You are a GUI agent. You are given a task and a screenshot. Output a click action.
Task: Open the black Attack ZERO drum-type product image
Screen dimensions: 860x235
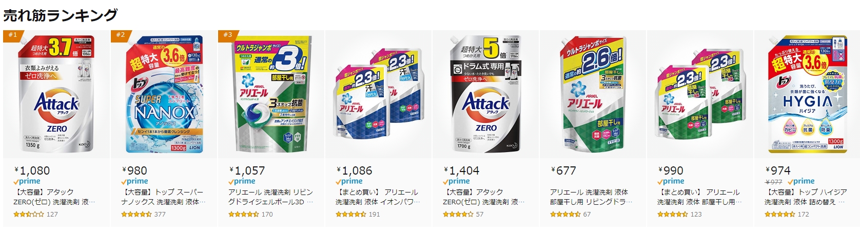pyautogui.click(x=485, y=95)
